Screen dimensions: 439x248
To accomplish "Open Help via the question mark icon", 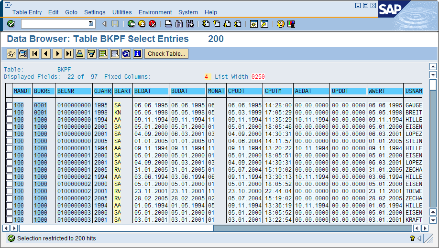I will [281, 24].
